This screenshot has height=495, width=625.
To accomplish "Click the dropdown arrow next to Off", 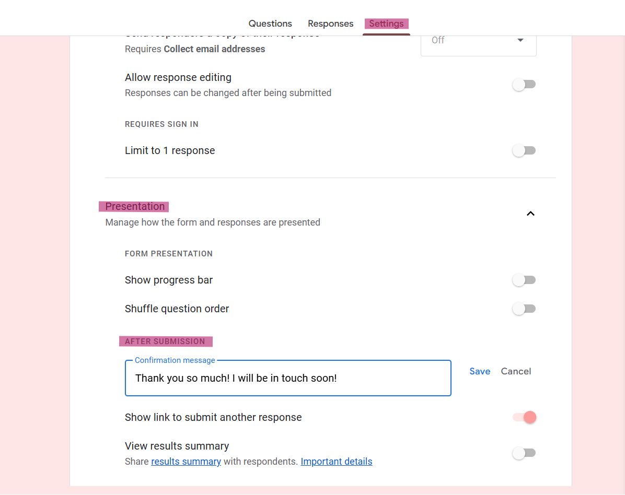I will coord(520,41).
